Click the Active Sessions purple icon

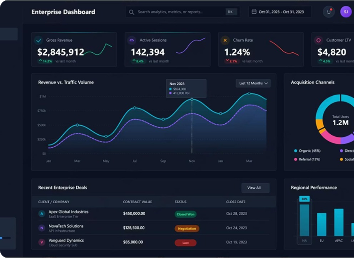132,41
